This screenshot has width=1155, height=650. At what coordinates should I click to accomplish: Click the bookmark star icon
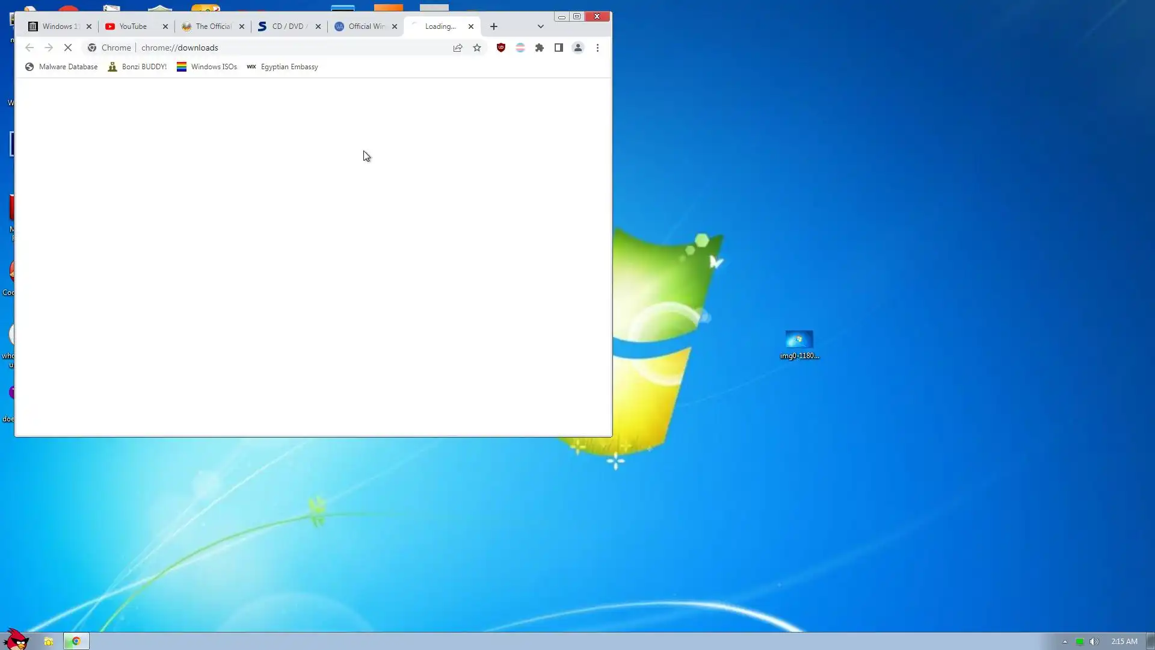[477, 48]
